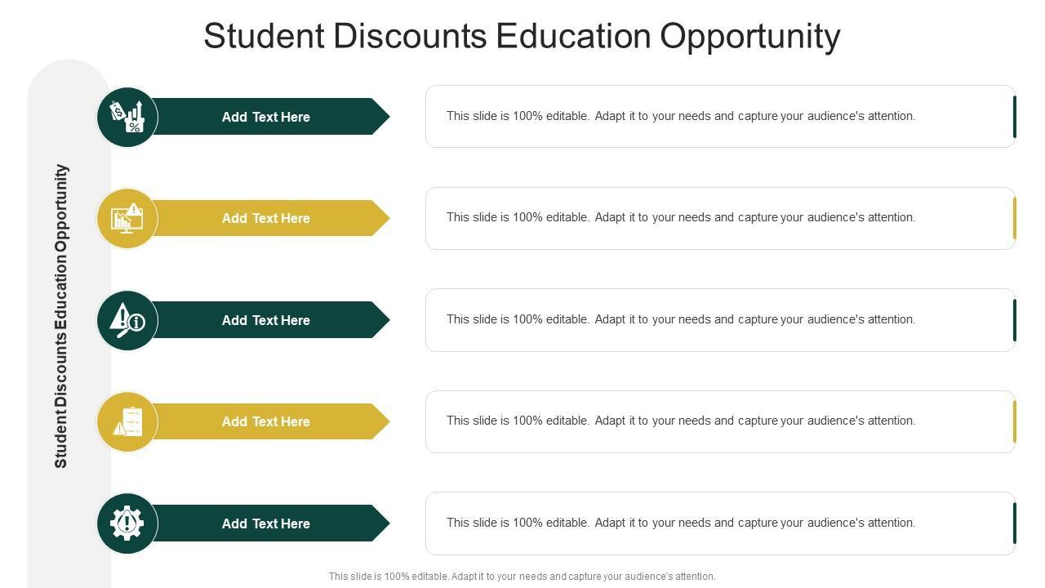The width and height of the screenshot is (1045, 588).
Task: Click the third row 'Add Text Here' banner
Action: point(266,320)
